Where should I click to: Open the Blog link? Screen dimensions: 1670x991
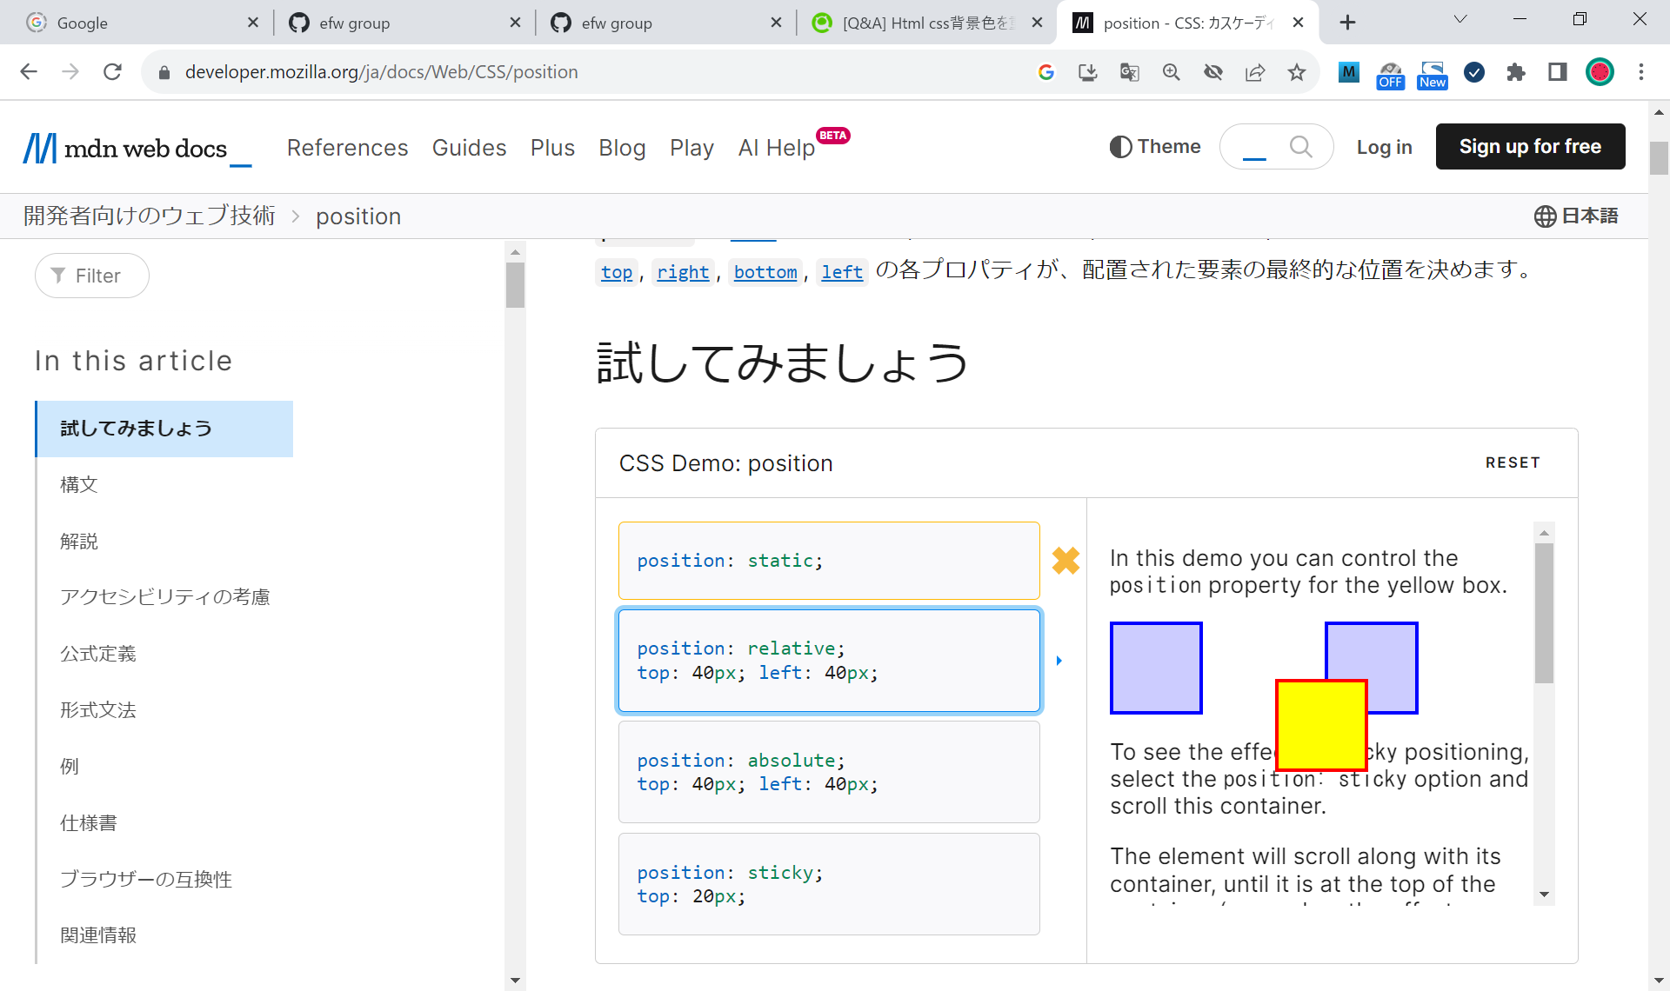point(622,148)
